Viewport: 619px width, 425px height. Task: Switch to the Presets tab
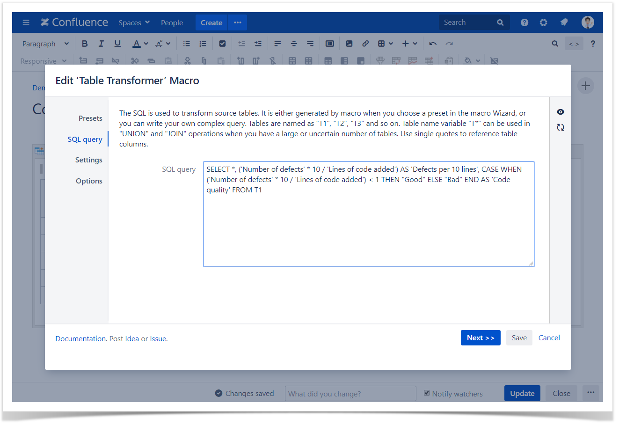(90, 118)
